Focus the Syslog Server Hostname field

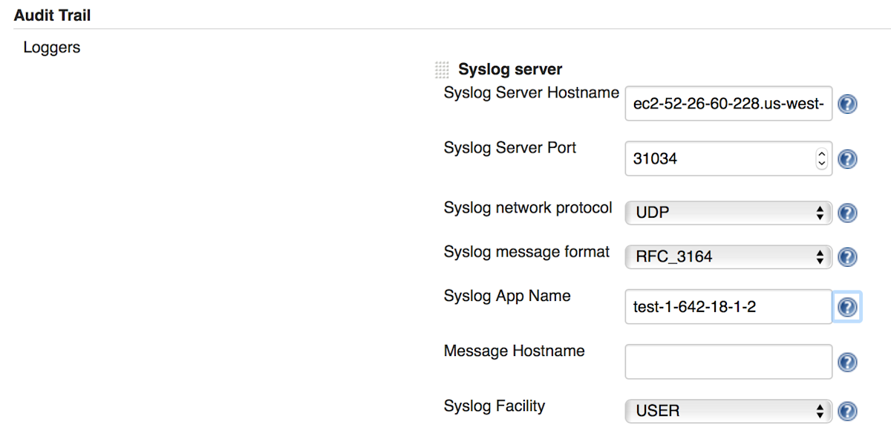(x=728, y=104)
